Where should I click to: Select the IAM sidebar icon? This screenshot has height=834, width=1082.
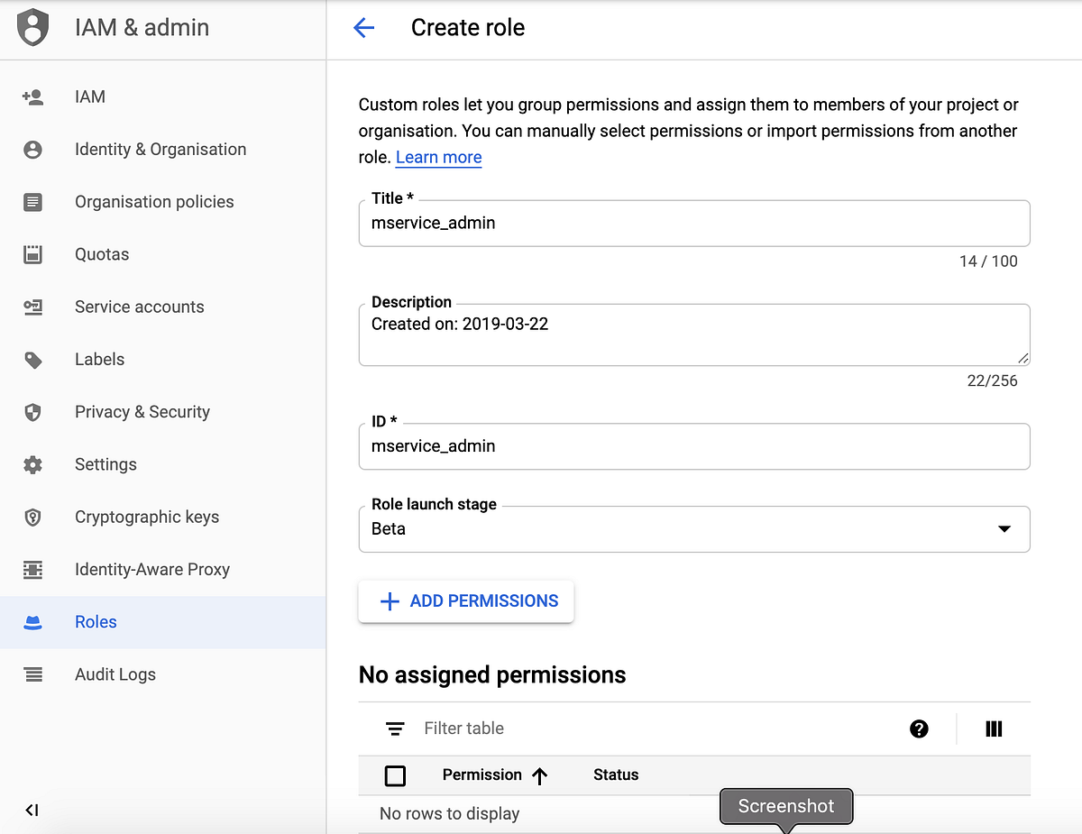tap(32, 96)
